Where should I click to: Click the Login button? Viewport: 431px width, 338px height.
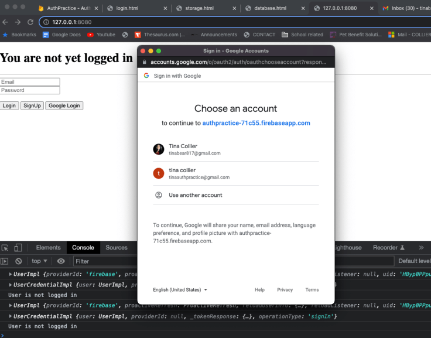[9, 105]
